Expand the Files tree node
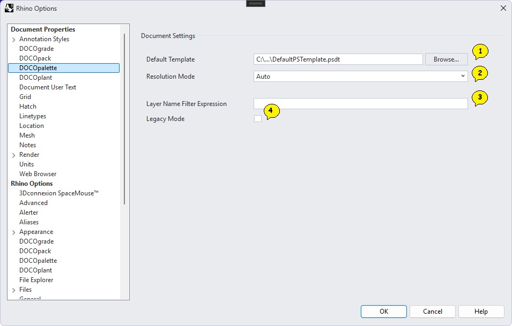512x326 pixels. [x=14, y=290]
